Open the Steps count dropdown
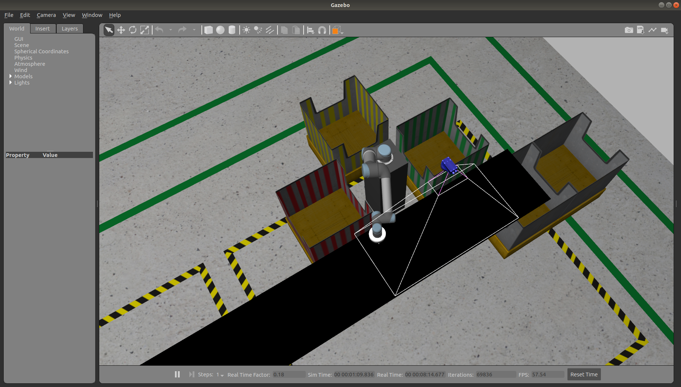The image size is (681, 387). (x=220, y=375)
